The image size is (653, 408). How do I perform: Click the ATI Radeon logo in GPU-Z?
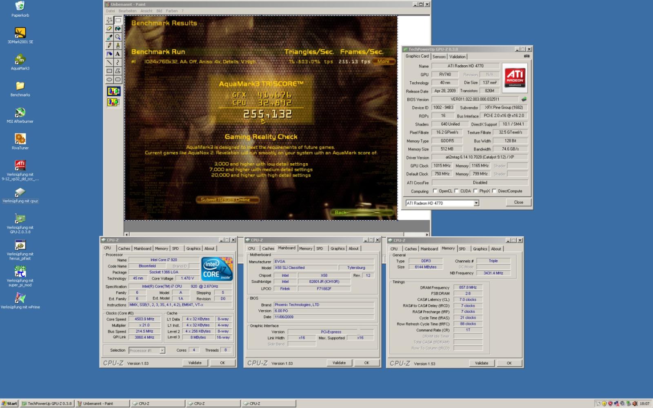[x=515, y=78]
